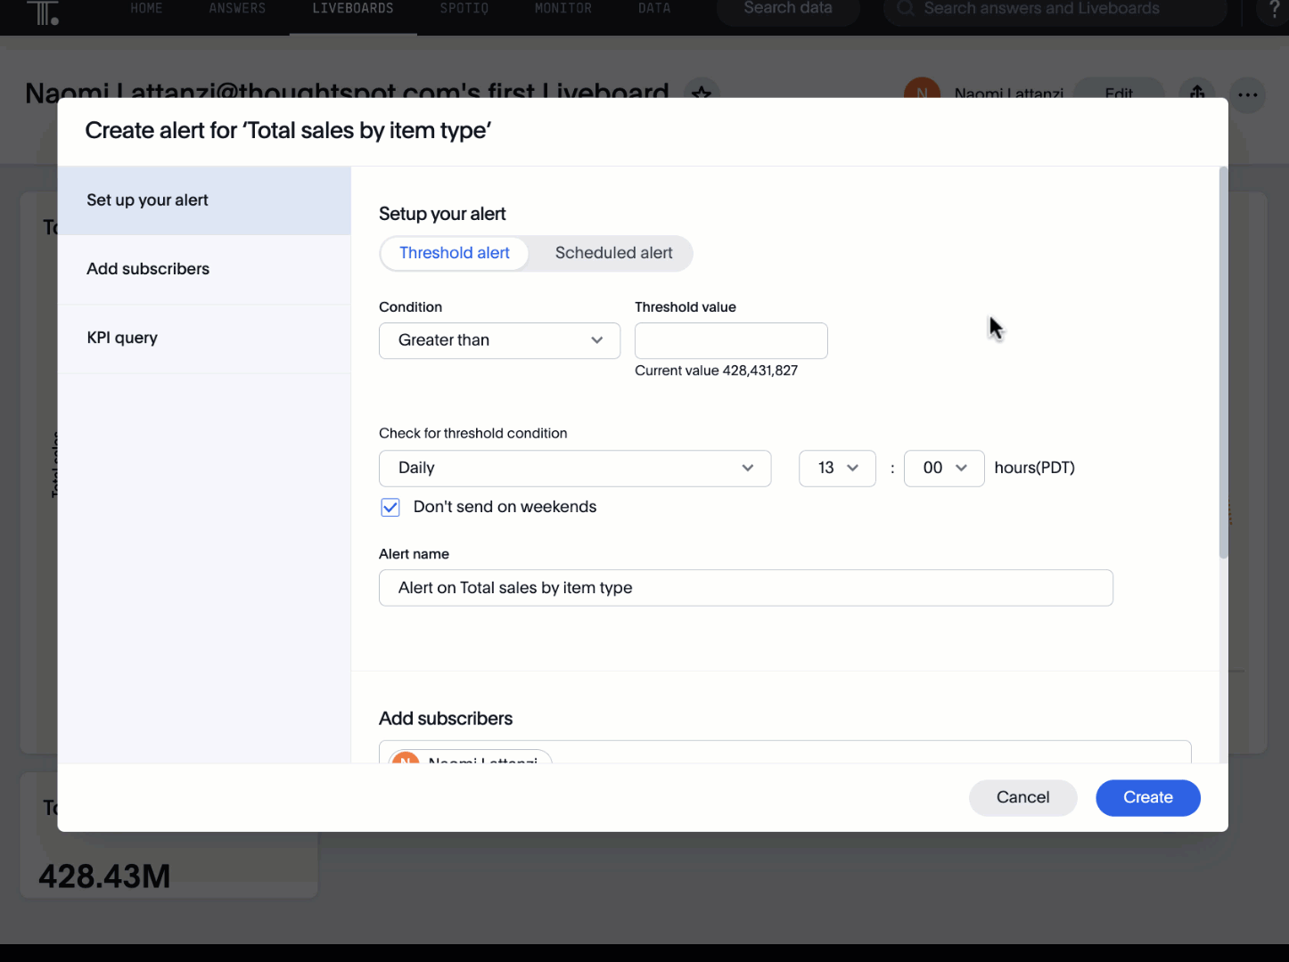This screenshot has width=1289, height=962.
Task: Open the minutes dropdown showing 00
Action: click(x=943, y=469)
